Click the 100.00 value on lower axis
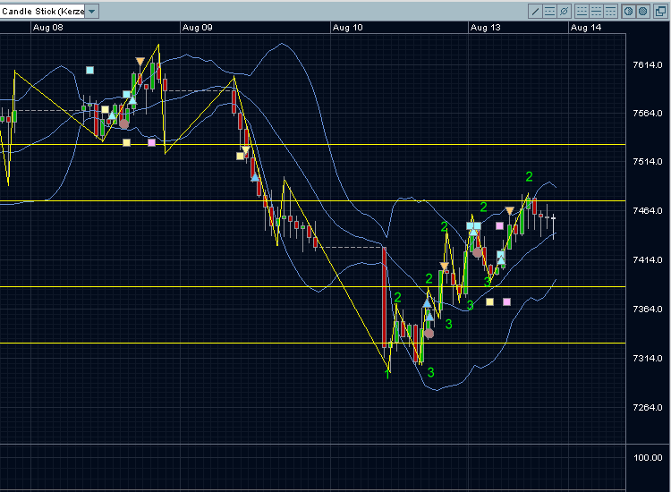This screenshot has width=671, height=492. tap(648, 457)
